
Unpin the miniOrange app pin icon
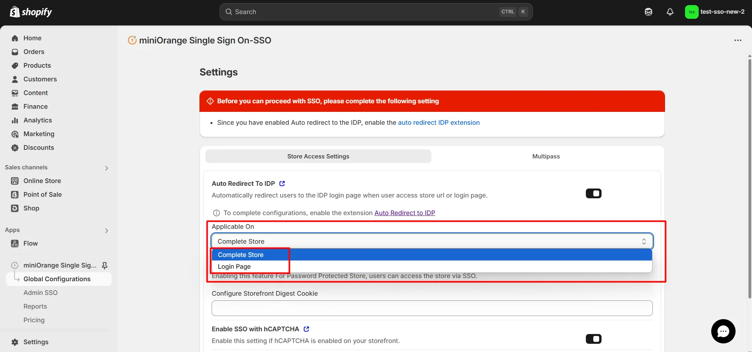coord(105,266)
